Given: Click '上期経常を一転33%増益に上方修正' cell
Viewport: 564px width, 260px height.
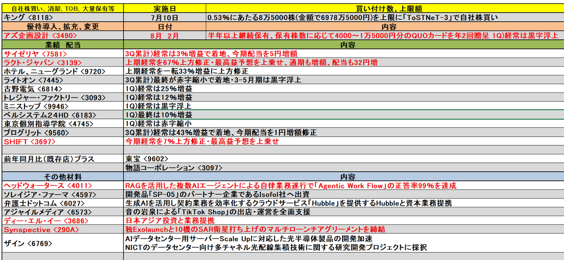Looking at the screenshot, I should pyautogui.click(x=344, y=71).
